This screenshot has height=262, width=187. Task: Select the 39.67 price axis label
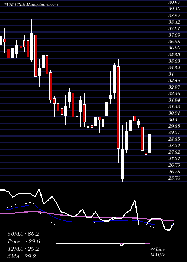(174, 3)
